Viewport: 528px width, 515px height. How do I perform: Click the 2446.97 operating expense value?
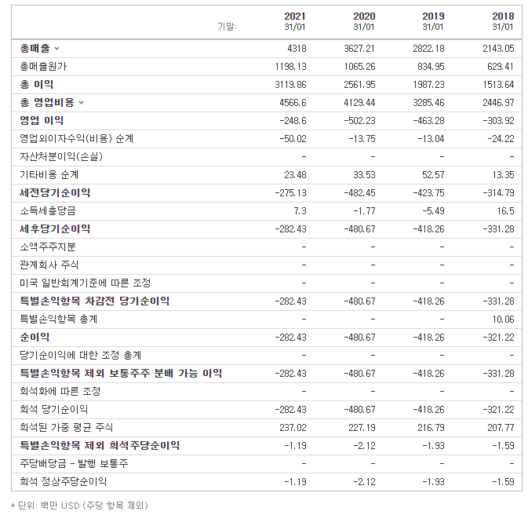[x=498, y=103]
